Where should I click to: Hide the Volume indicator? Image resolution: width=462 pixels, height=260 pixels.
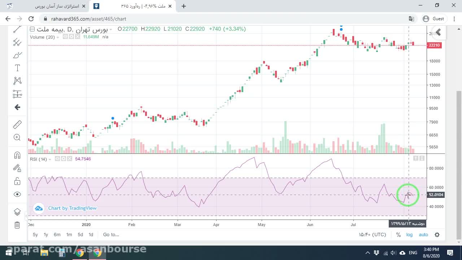[65, 37]
